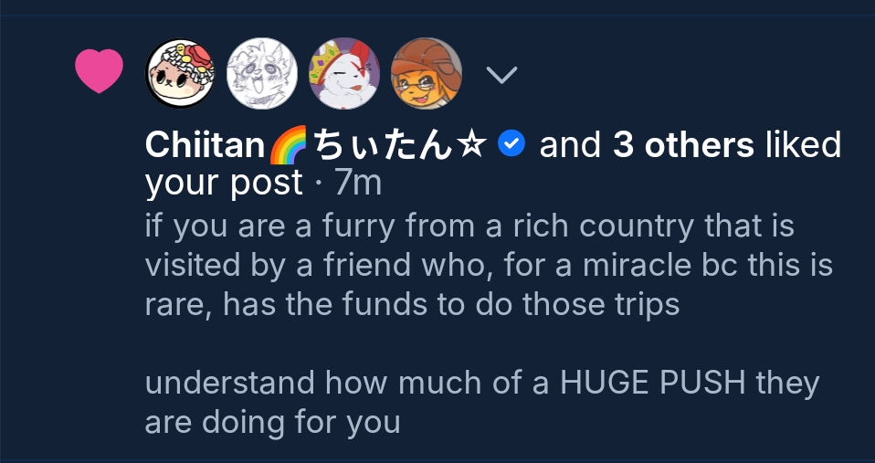Open the first avatar with flower crown
The image size is (875, 463).
181,73
